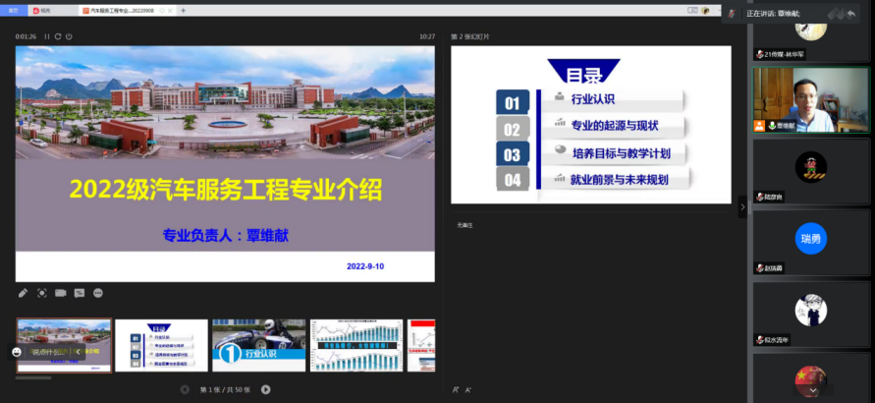Increase notes text size
875x403 pixels.
pyautogui.click(x=456, y=390)
